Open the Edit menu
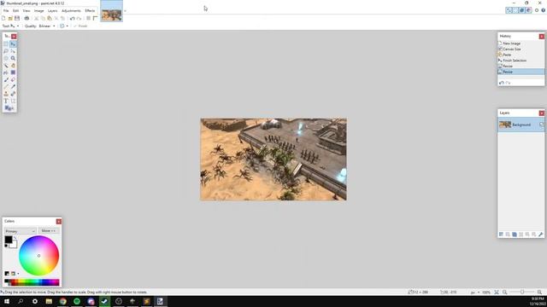Image resolution: width=547 pixels, height=307 pixels. click(x=15, y=11)
